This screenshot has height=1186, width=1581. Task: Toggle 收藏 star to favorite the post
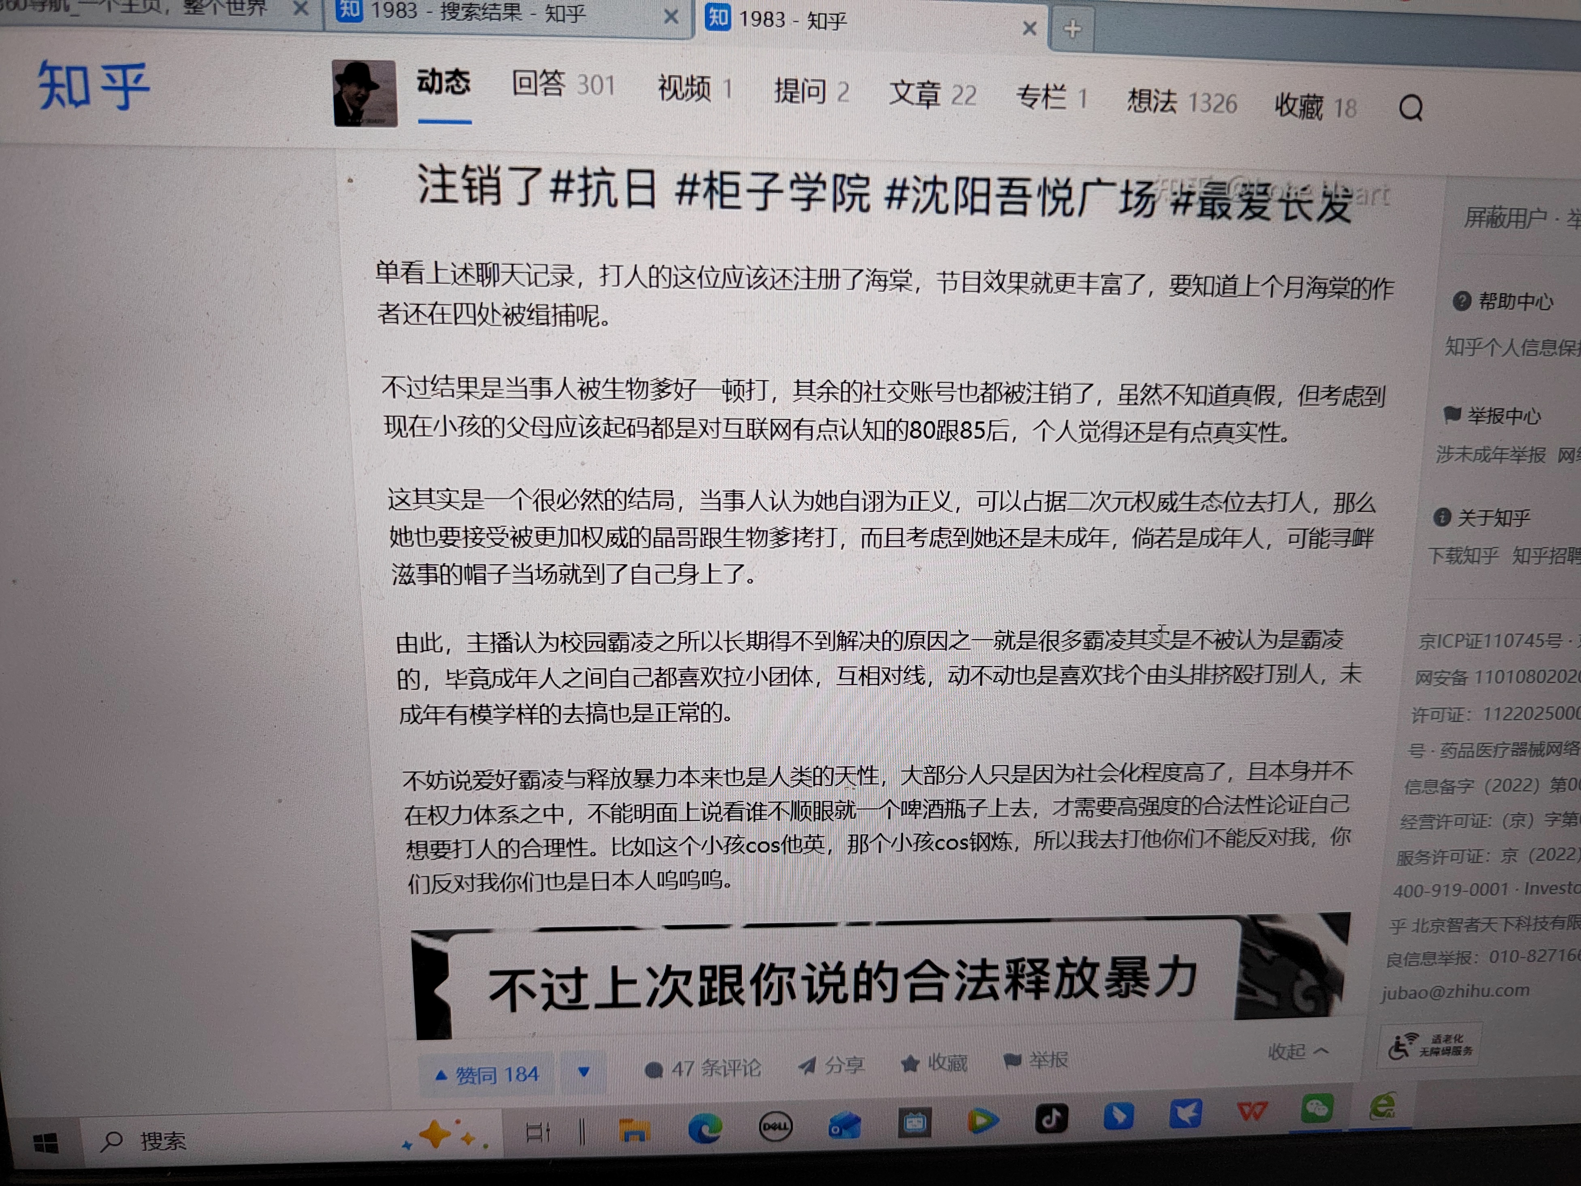[934, 1063]
